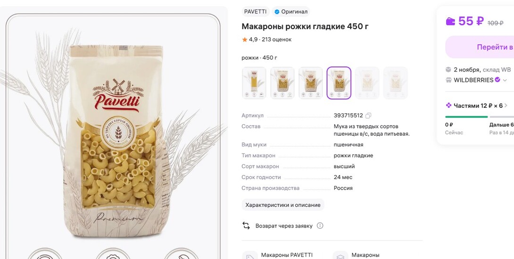Select the faded fifth variant thumbnail
Image resolution: width=514 pixels, height=259 pixels.
367,83
